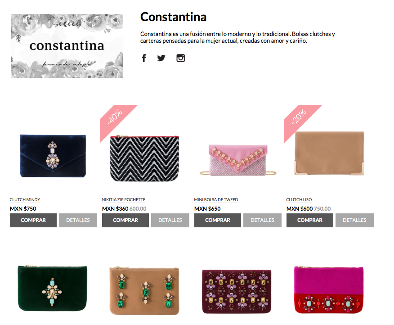This screenshot has width=394, height=325.
Task: Click the Constantina floral logo banner
Action: pyautogui.click(x=67, y=46)
